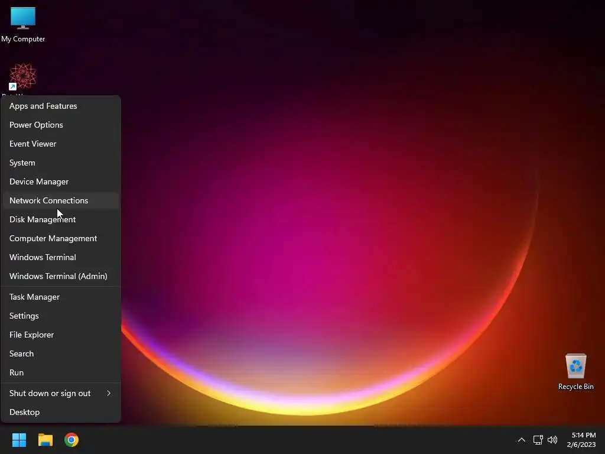Open the network status tray icon
Screen dimensions: 605x454
pos(538,440)
